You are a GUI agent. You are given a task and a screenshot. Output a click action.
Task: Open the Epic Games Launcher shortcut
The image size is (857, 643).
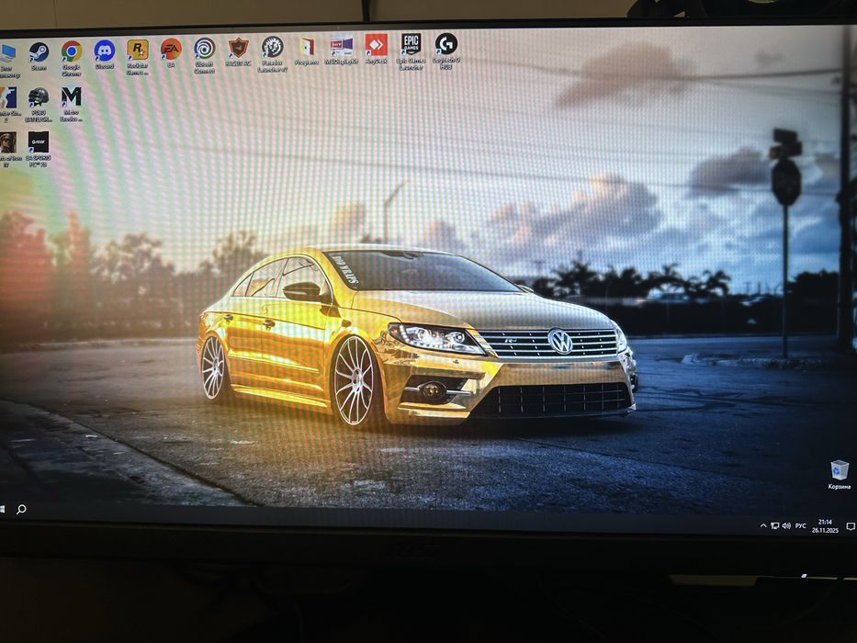tap(411, 51)
